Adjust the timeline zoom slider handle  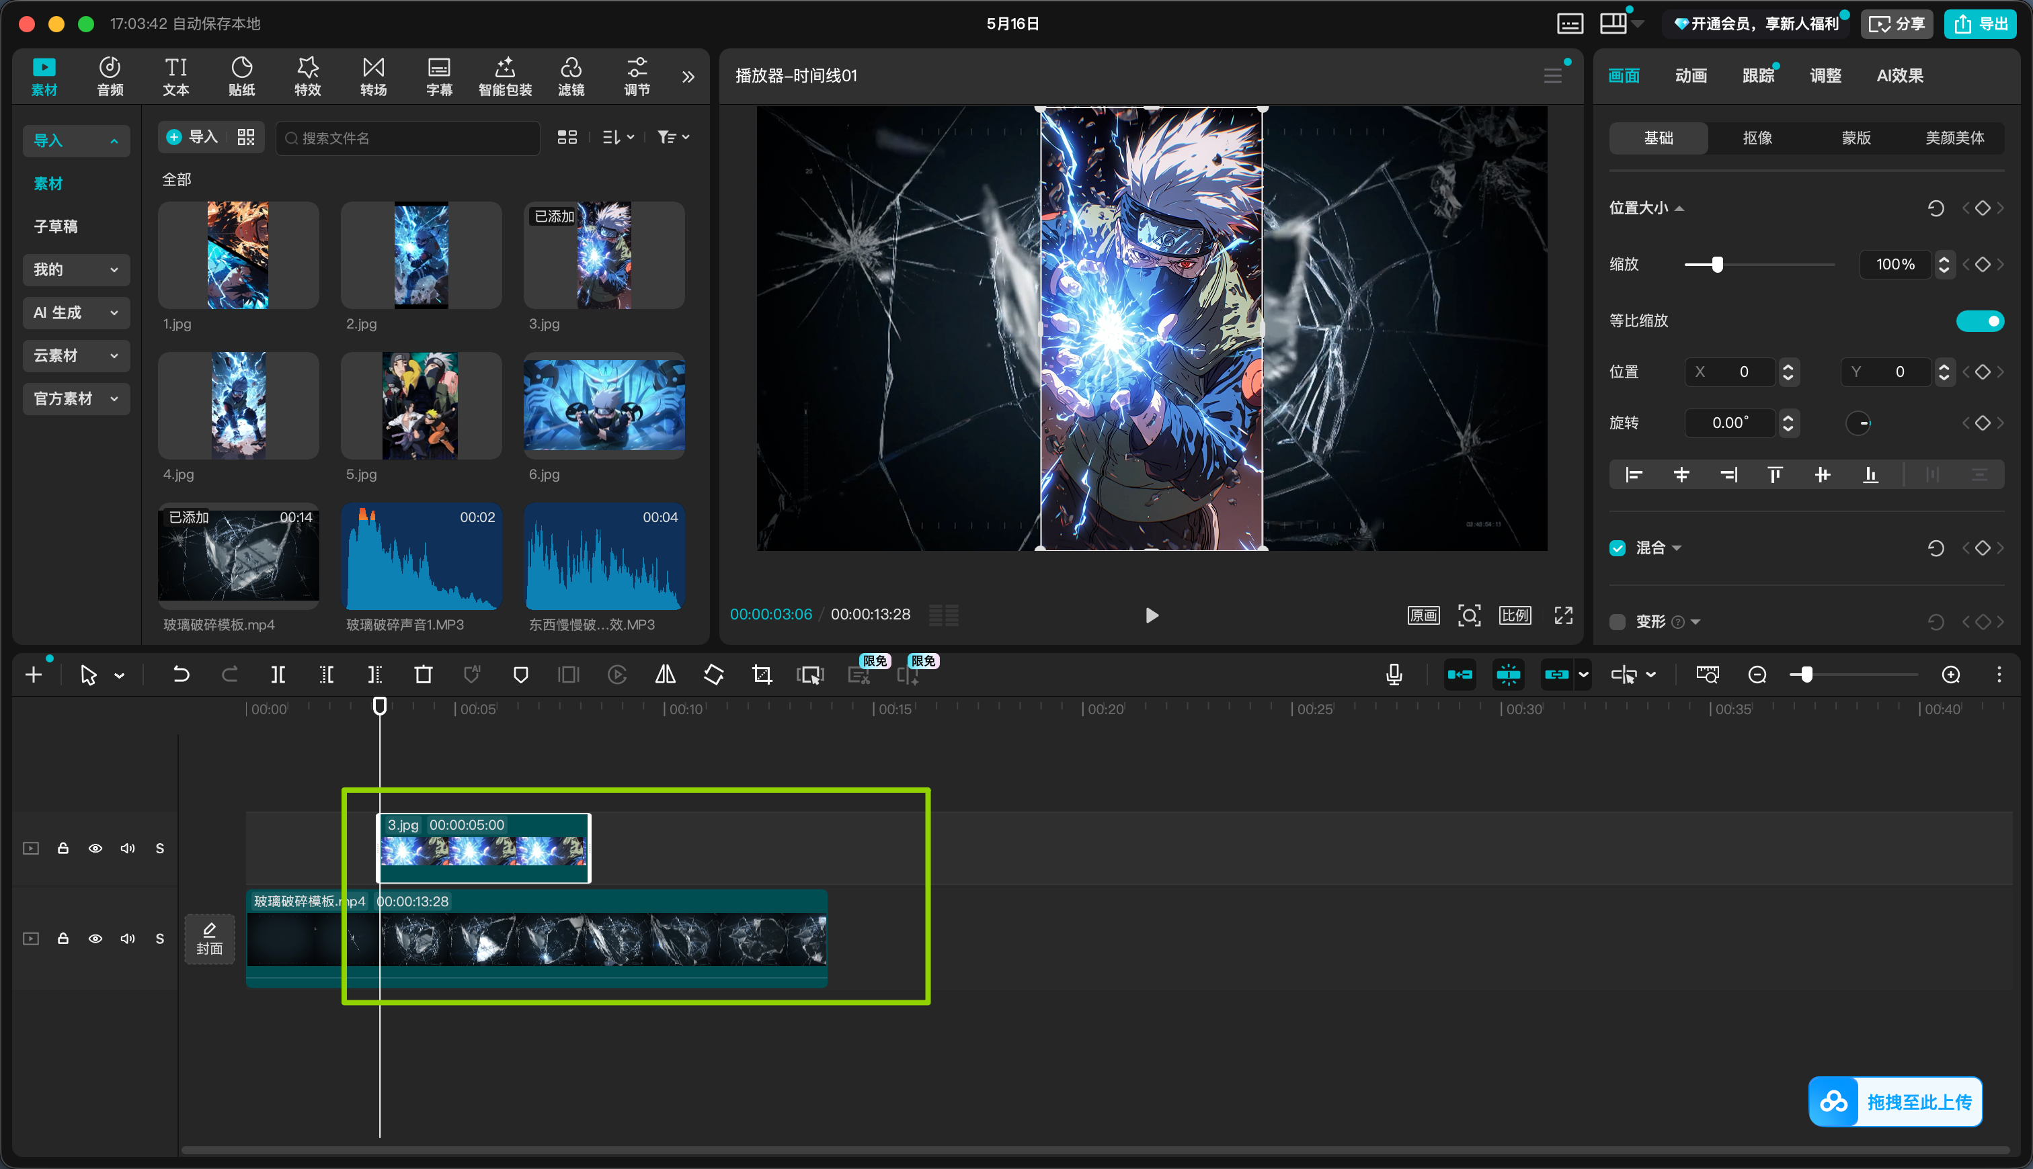(x=1806, y=675)
